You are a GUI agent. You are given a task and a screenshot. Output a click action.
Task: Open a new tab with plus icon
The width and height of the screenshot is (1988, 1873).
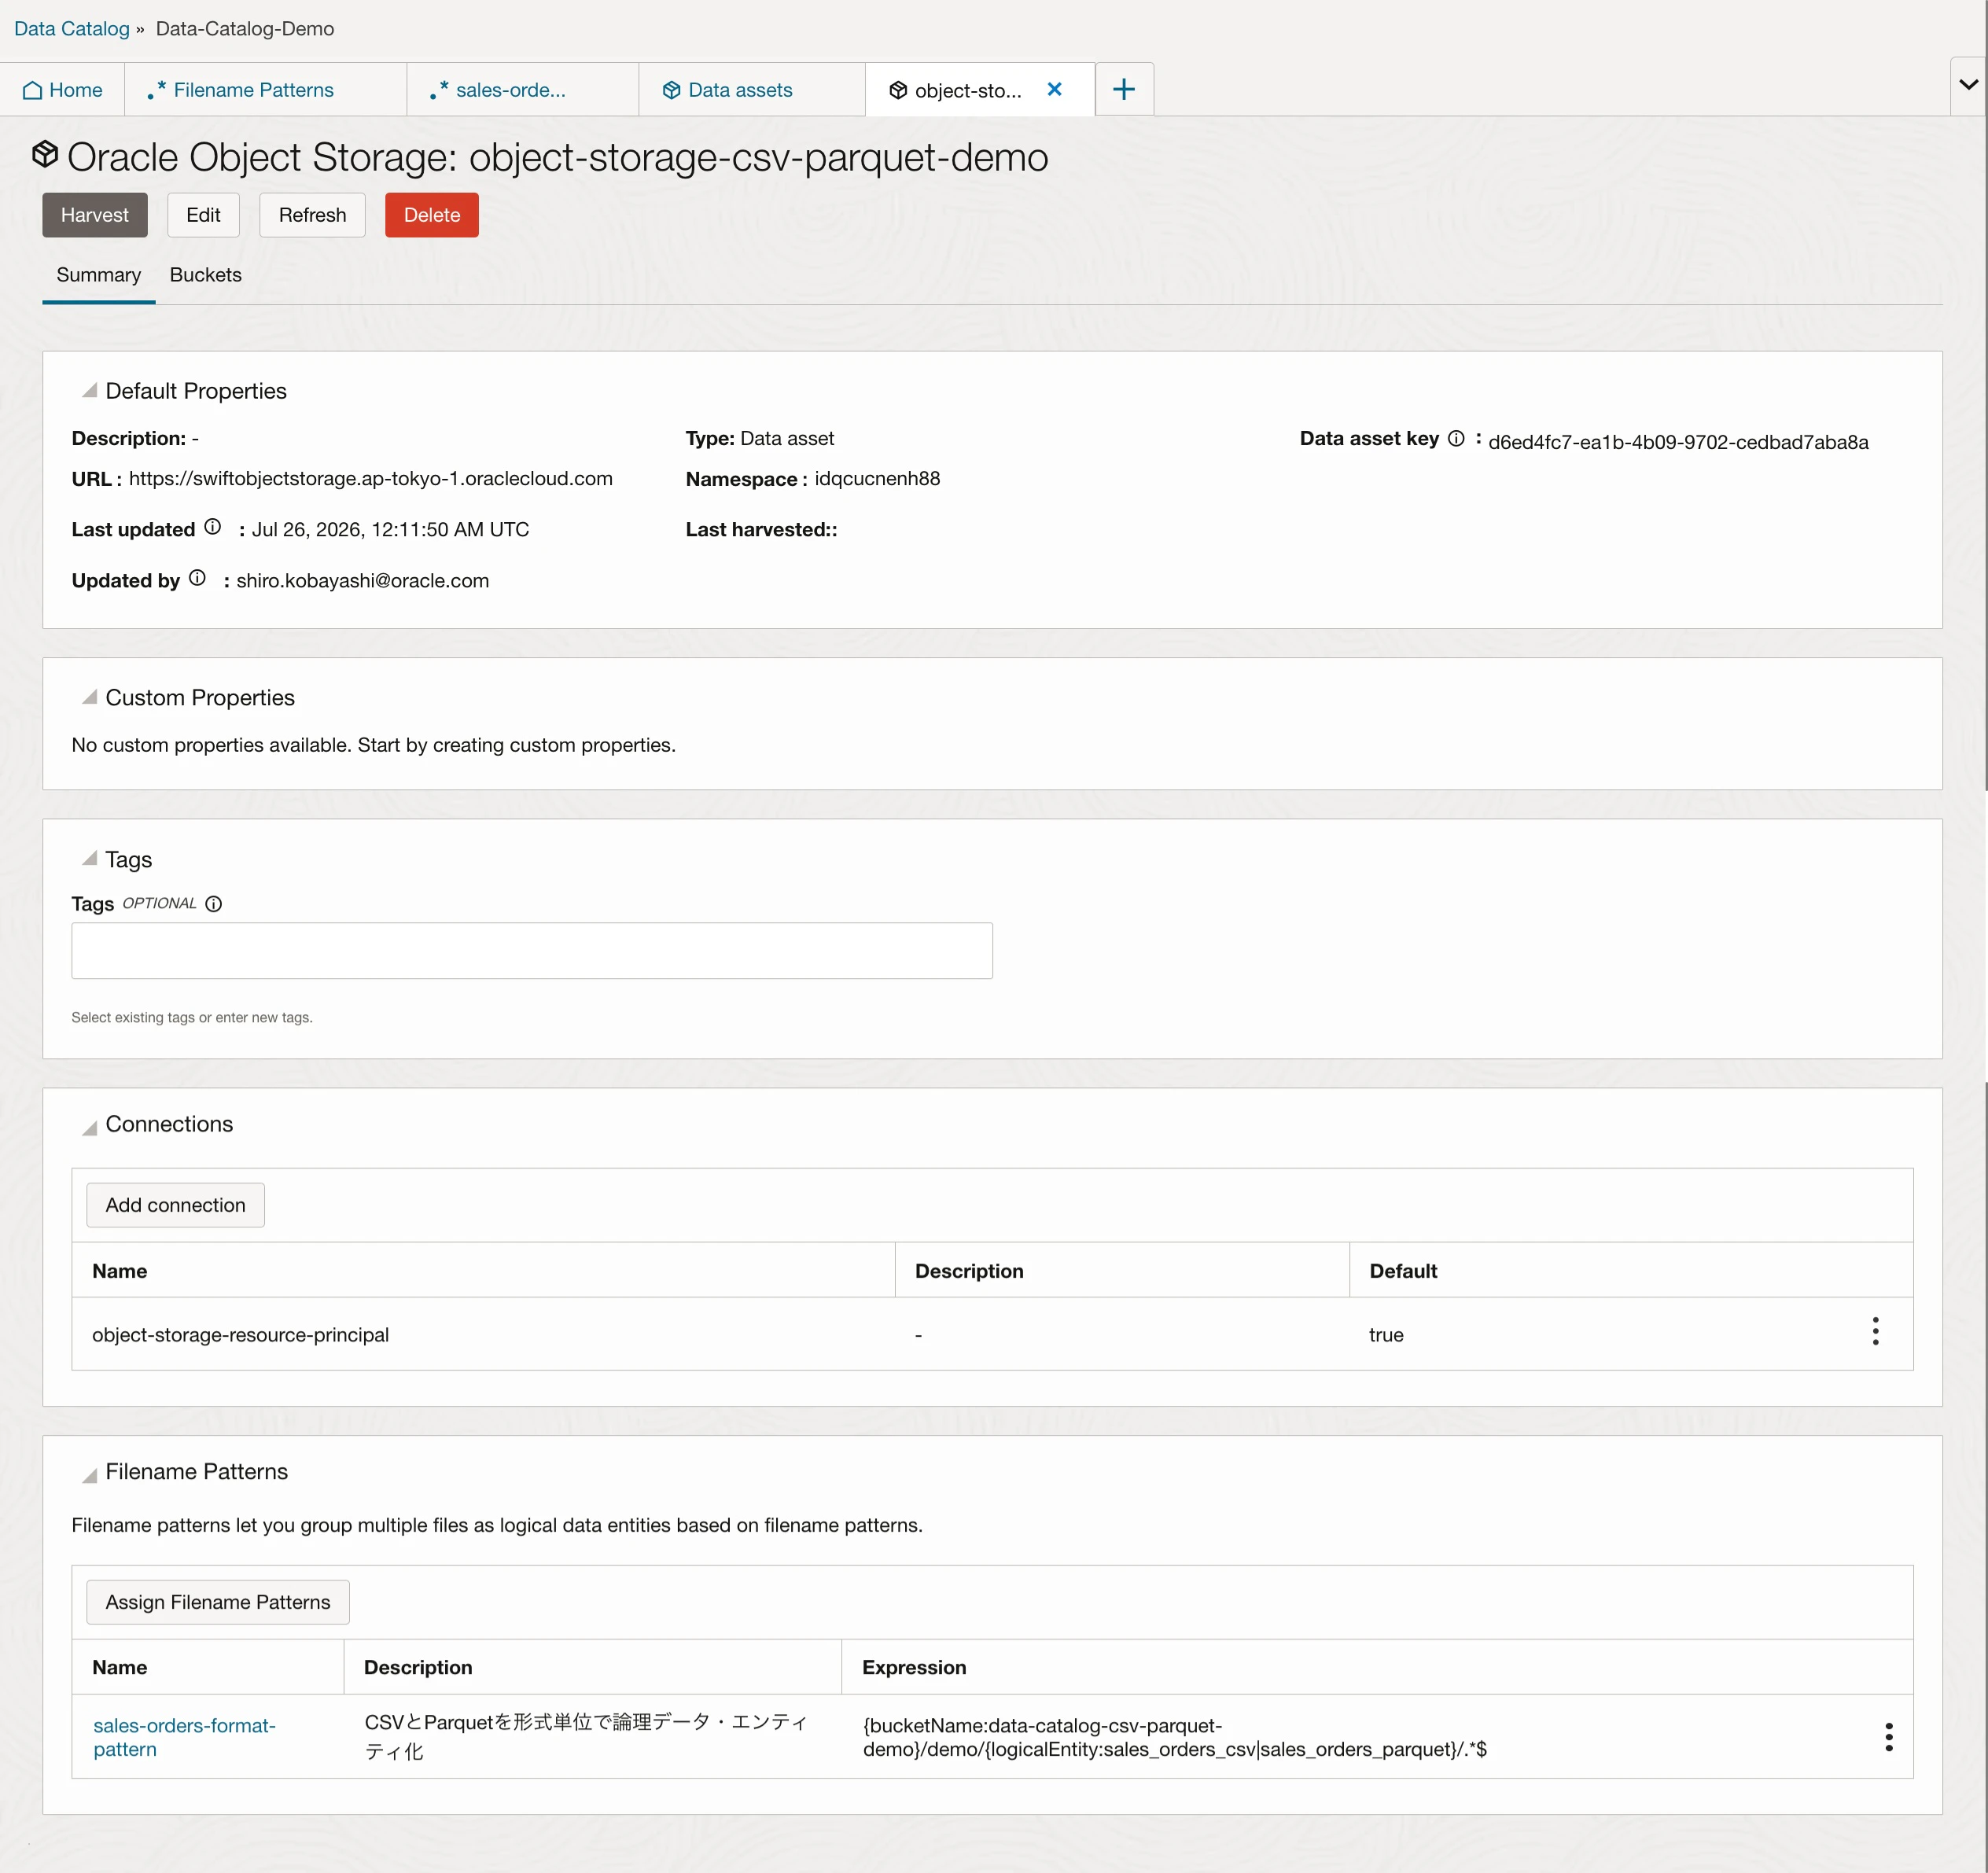1124,89
